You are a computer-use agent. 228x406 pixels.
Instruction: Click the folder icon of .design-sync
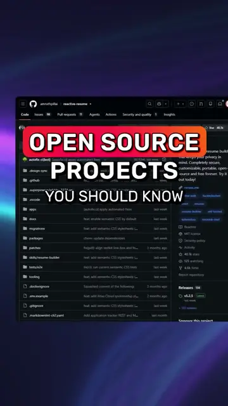click(25, 171)
